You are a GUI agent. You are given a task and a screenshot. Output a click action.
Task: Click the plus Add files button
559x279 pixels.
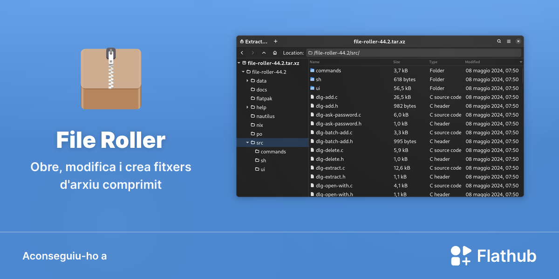point(275,41)
